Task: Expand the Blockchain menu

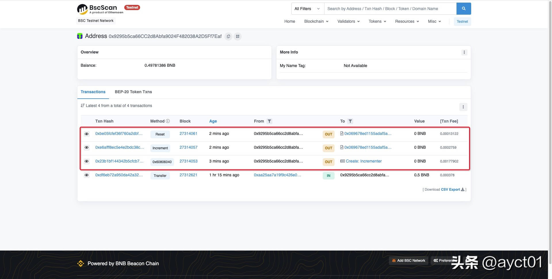Action: coord(316,21)
